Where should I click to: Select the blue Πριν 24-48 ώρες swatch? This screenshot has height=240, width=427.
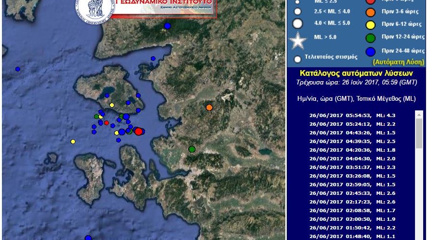[370, 51]
